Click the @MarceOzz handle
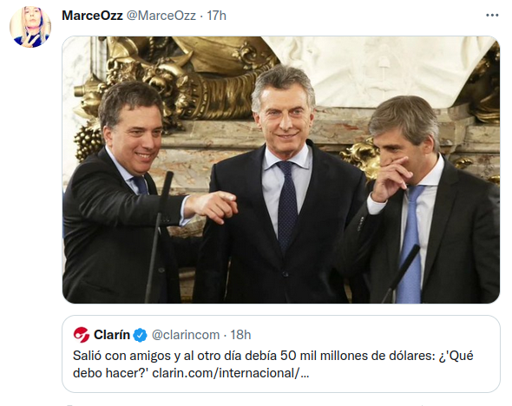Image resolution: width=512 pixels, height=406 pixels. click(x=161, y=16)
